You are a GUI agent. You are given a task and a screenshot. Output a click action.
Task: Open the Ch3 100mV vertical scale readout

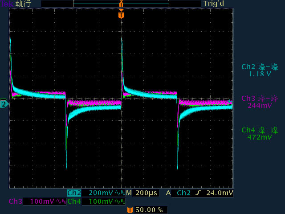pos(42,202)
